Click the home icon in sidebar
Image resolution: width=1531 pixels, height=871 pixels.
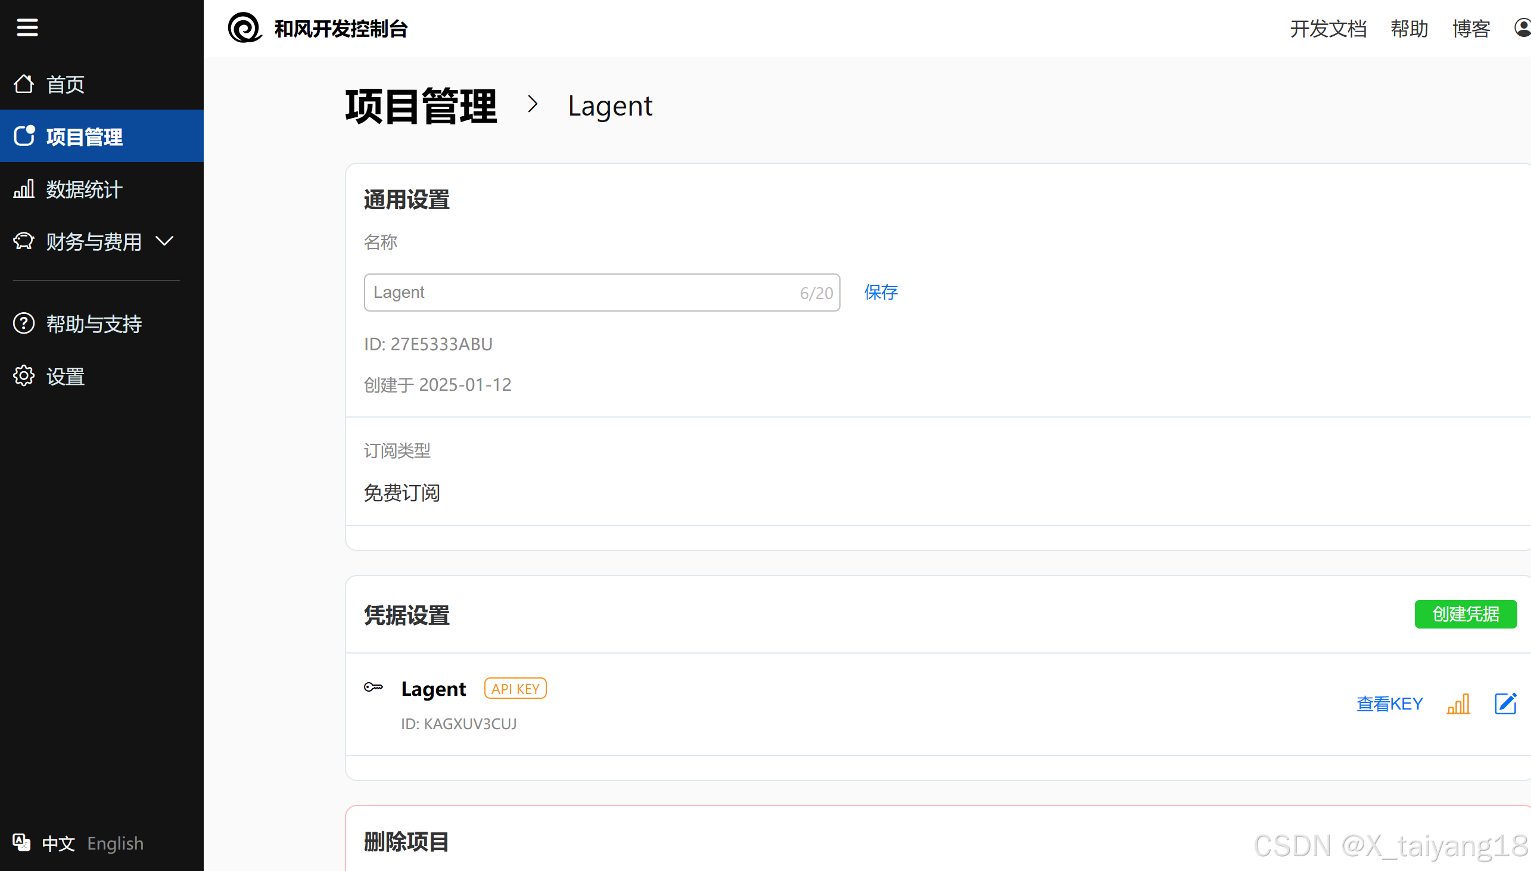point(24,85)
